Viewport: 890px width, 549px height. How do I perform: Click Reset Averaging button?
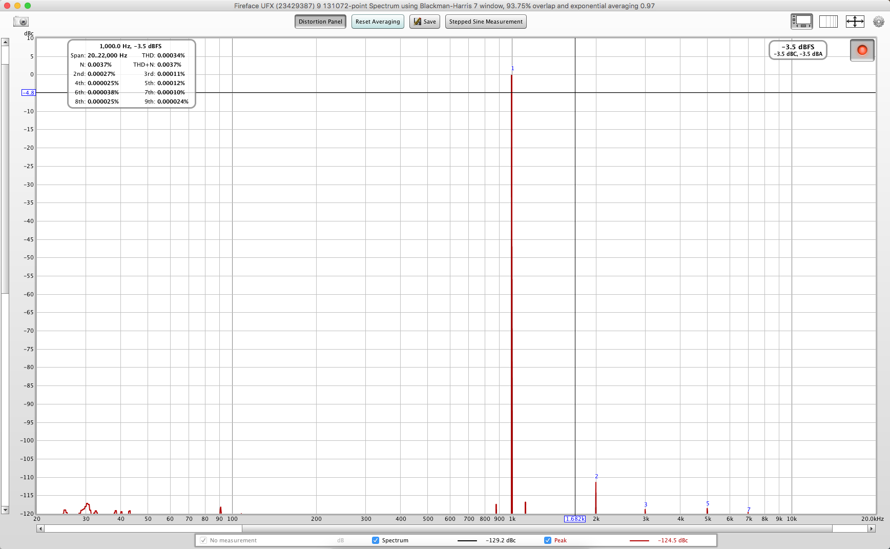pos(378,22)
